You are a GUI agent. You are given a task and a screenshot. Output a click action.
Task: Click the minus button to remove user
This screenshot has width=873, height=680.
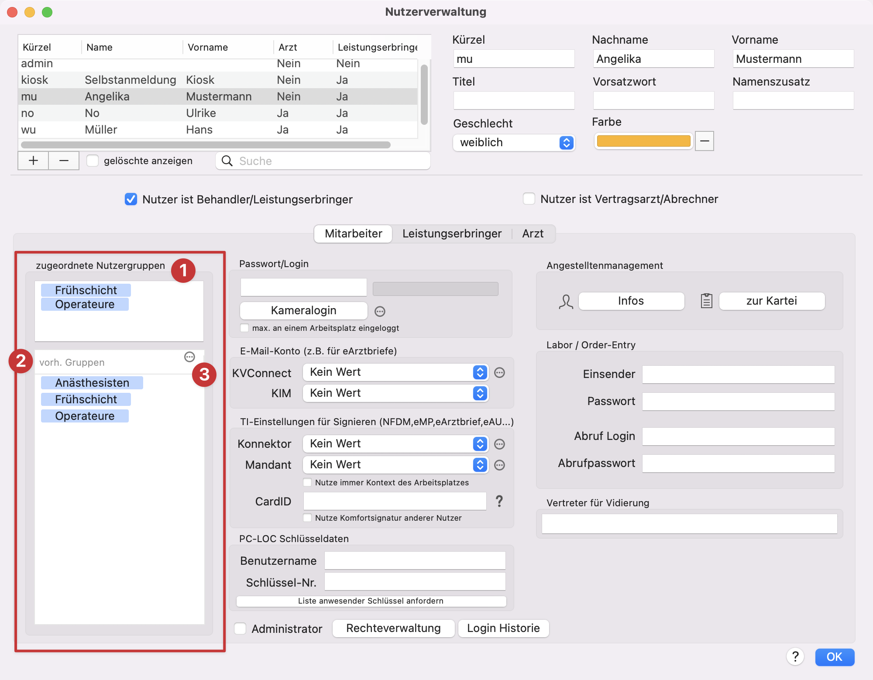[x=64, y=161]
